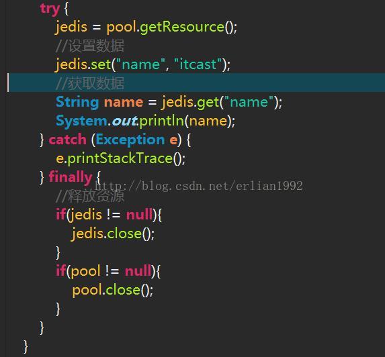Click the 'String' type keyword
This screenshot has height=357, width=385.
point(77,102)
